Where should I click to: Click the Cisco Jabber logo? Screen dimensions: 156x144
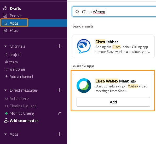(x=84, y=46)
